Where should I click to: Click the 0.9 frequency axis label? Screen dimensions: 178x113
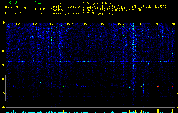pyautogui.click(x=2, y=65)
